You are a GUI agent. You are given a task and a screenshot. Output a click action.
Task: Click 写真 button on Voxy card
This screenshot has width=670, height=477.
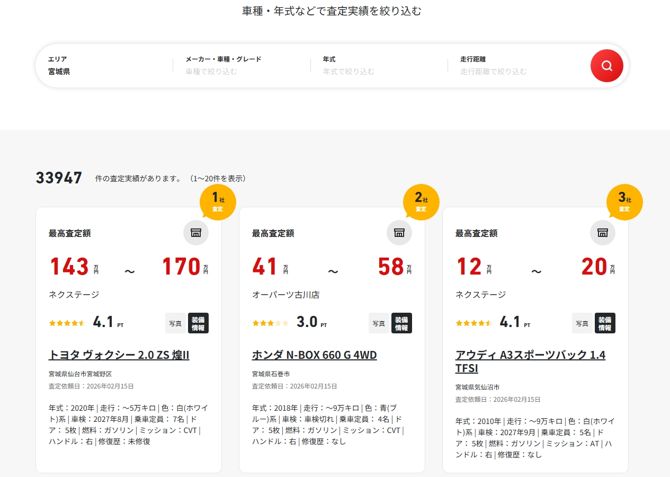click(x=175, y=323)
